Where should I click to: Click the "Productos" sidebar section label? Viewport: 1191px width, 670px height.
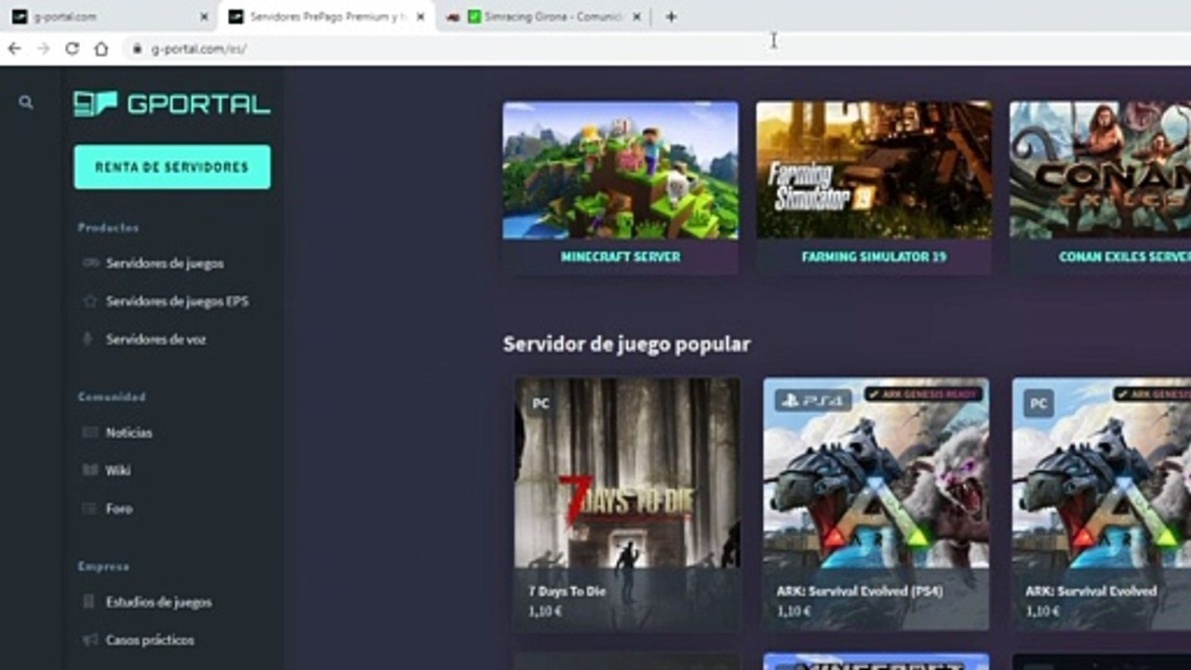[x=108, y=228]
